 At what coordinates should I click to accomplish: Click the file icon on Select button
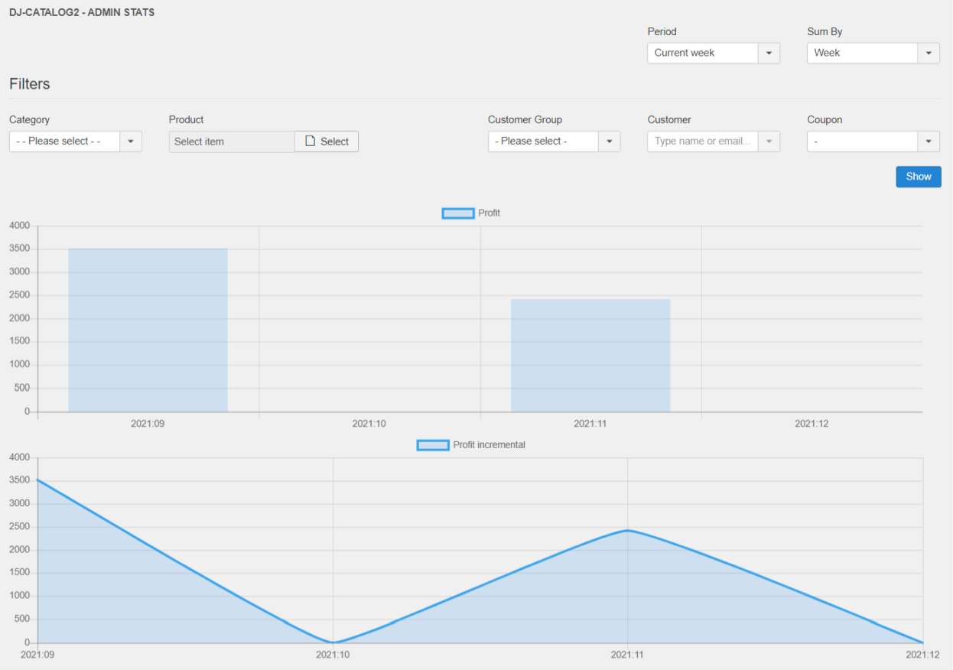(310, 141)
